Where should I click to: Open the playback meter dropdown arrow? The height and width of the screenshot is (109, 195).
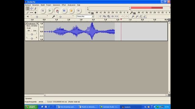click(x=92, y=13)
